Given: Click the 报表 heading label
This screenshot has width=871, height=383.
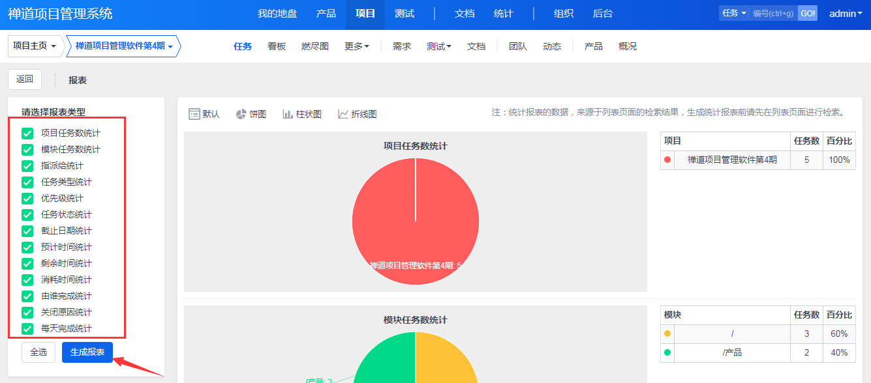Looking at the screenshot, I should click(78, 80).
